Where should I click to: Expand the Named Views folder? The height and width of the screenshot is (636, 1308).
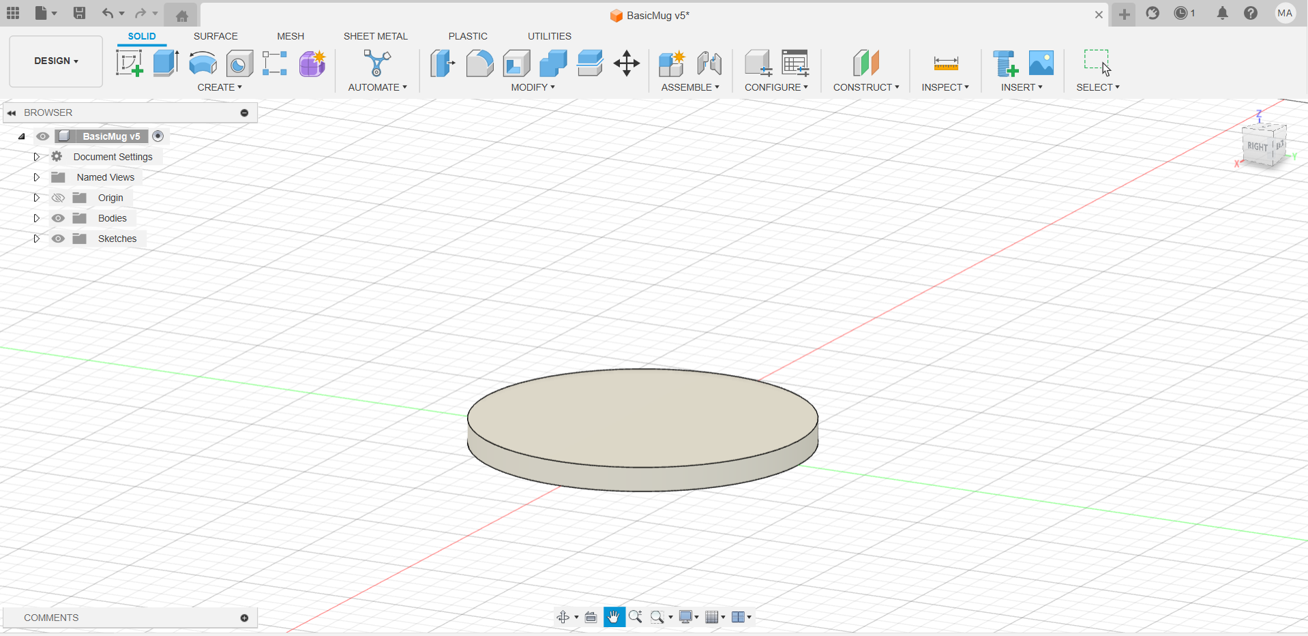[x=36, y=177]
